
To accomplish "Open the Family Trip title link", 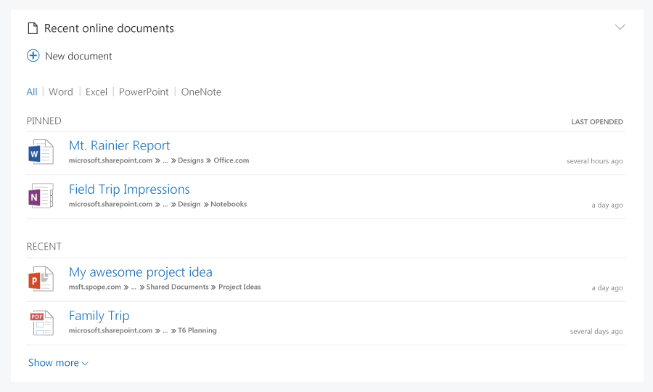I will pyautogui.click(x=99, y=316).
